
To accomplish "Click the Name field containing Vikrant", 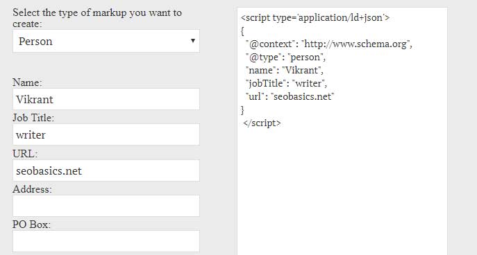I will [106, 99].
